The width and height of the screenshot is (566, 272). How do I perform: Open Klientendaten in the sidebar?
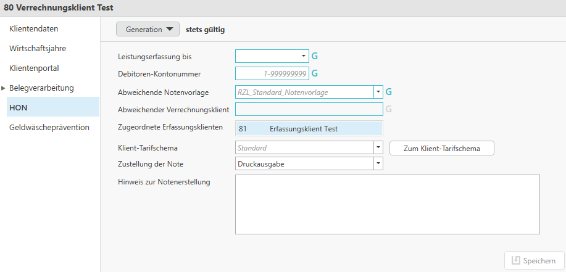[x=34, y=28]
